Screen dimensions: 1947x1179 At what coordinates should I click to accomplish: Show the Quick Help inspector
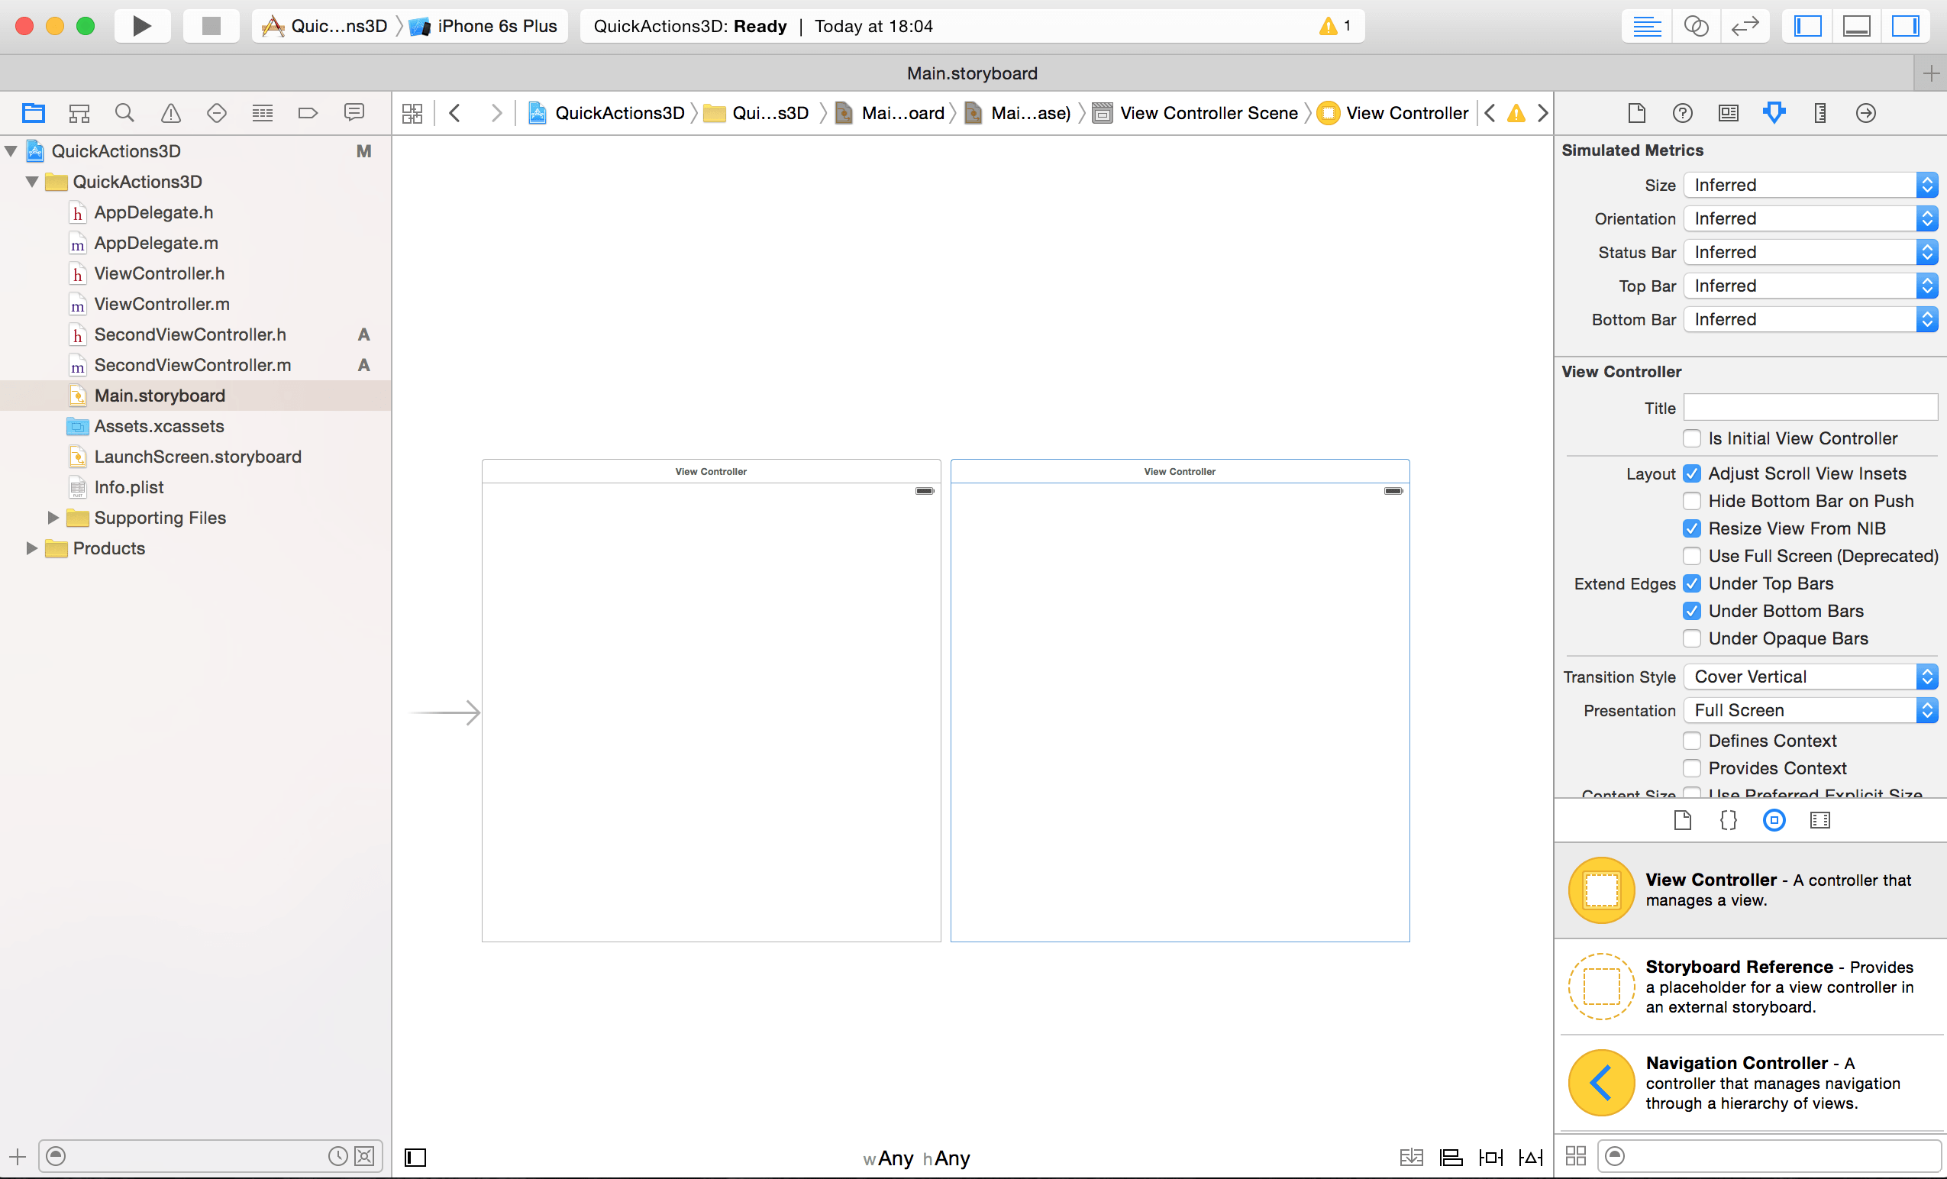pyautogui.click(x=1682, y=113)
